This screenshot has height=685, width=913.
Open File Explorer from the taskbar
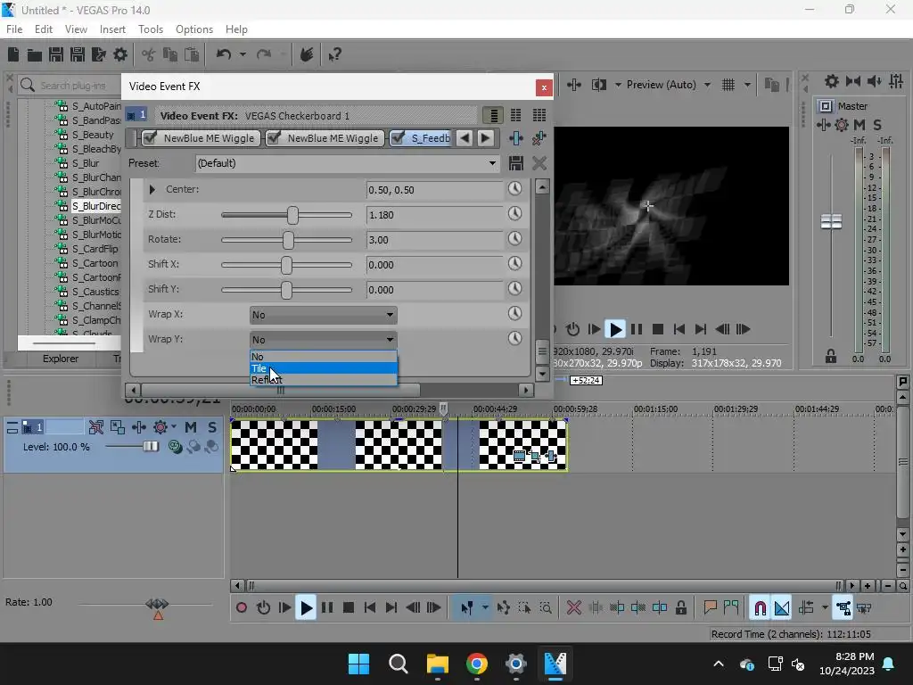pos(438,664)
